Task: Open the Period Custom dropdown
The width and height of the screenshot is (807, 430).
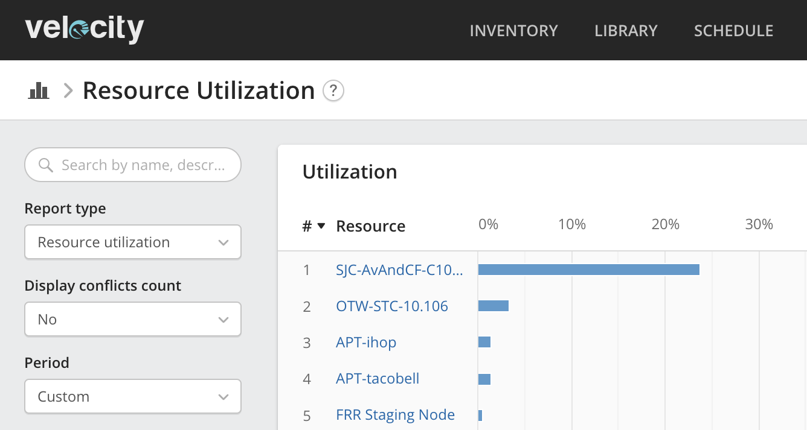Action: [x=133, y=397]
